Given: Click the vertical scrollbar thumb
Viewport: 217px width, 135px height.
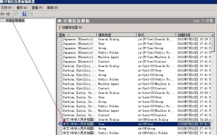Looking at the screenshot, I should pos(213,44).
